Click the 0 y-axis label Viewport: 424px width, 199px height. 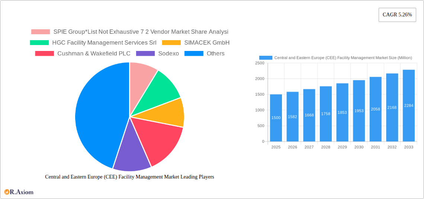pyautogui.click(x=263, y=141)
